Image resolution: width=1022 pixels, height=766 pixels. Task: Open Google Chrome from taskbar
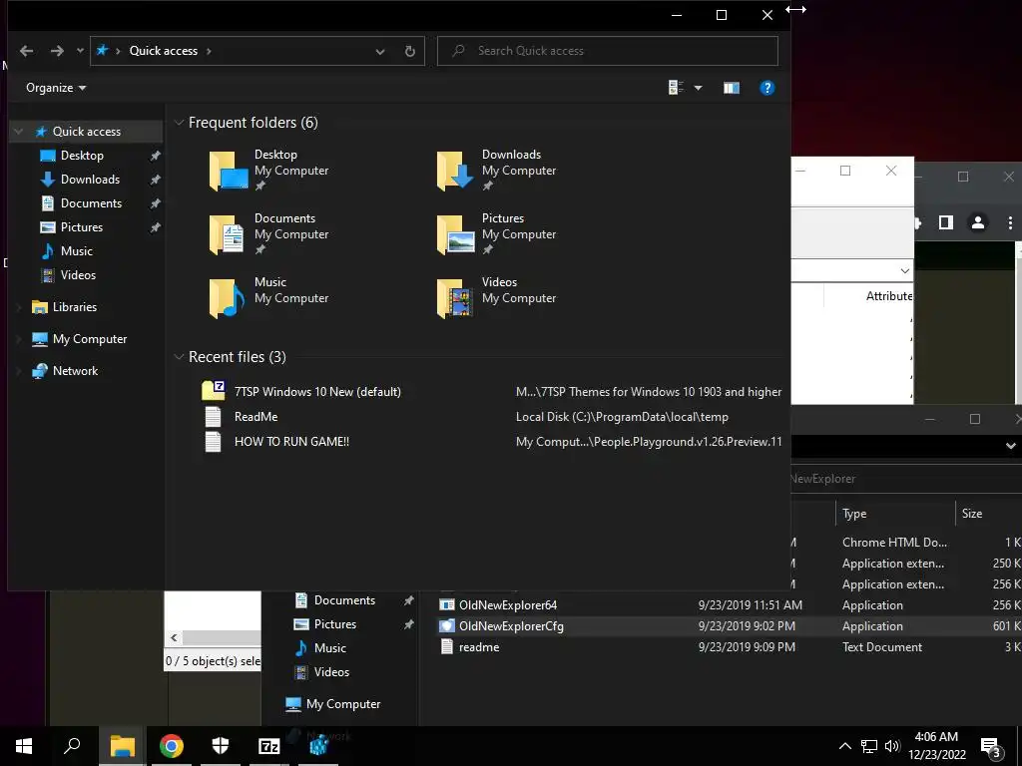(x=172, y=746)
